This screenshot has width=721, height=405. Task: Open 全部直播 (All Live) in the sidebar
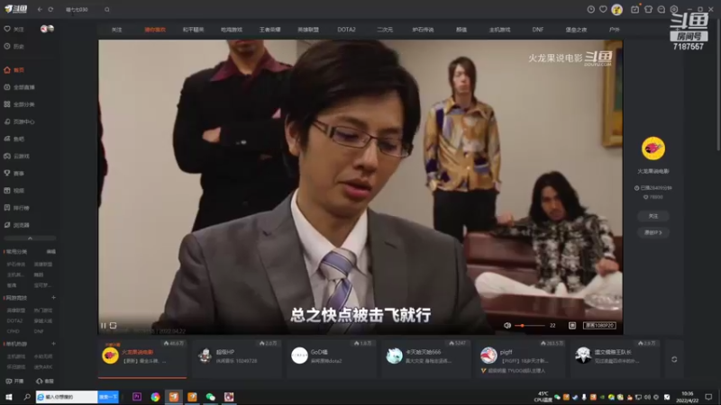click(x=20, y=87)
